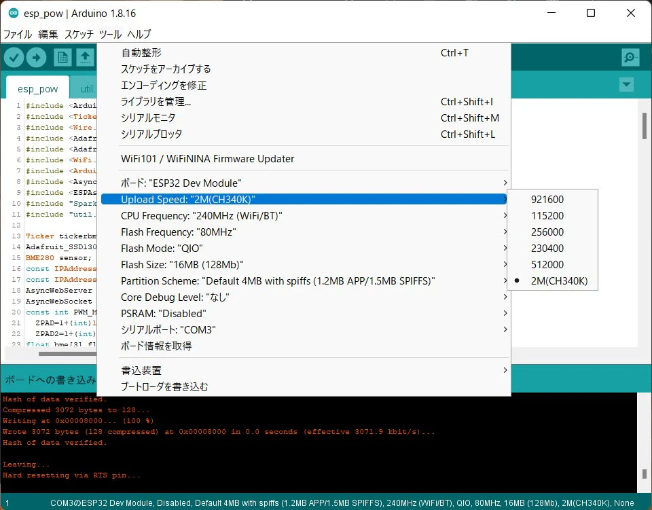Expand the ボード ESP32 Dev Module submenu

point(305,183)
